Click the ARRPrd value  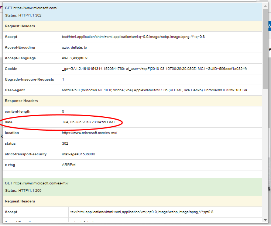pyautogui.click(x=69, y=165)
